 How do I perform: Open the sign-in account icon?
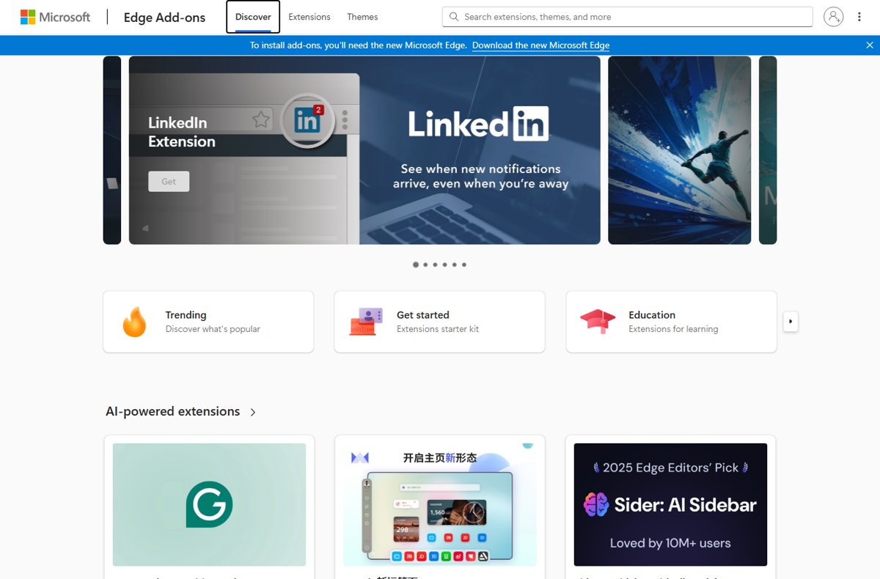pyautogui.click(x=833, y=17)
